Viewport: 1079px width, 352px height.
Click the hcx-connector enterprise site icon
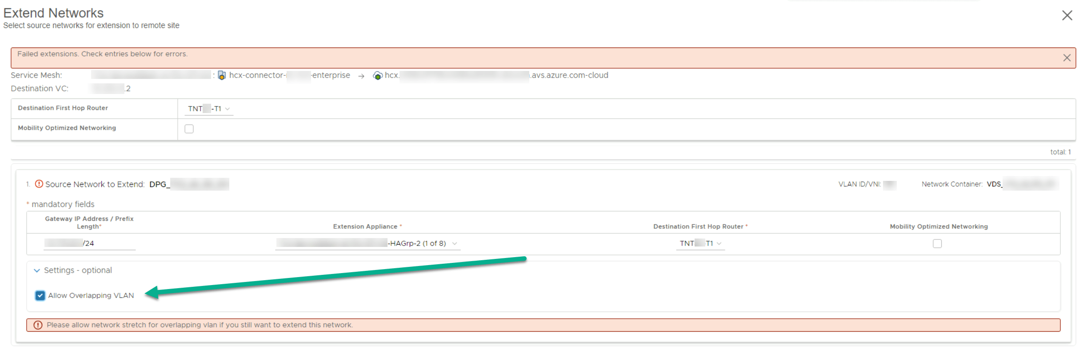tap(222, 76)
